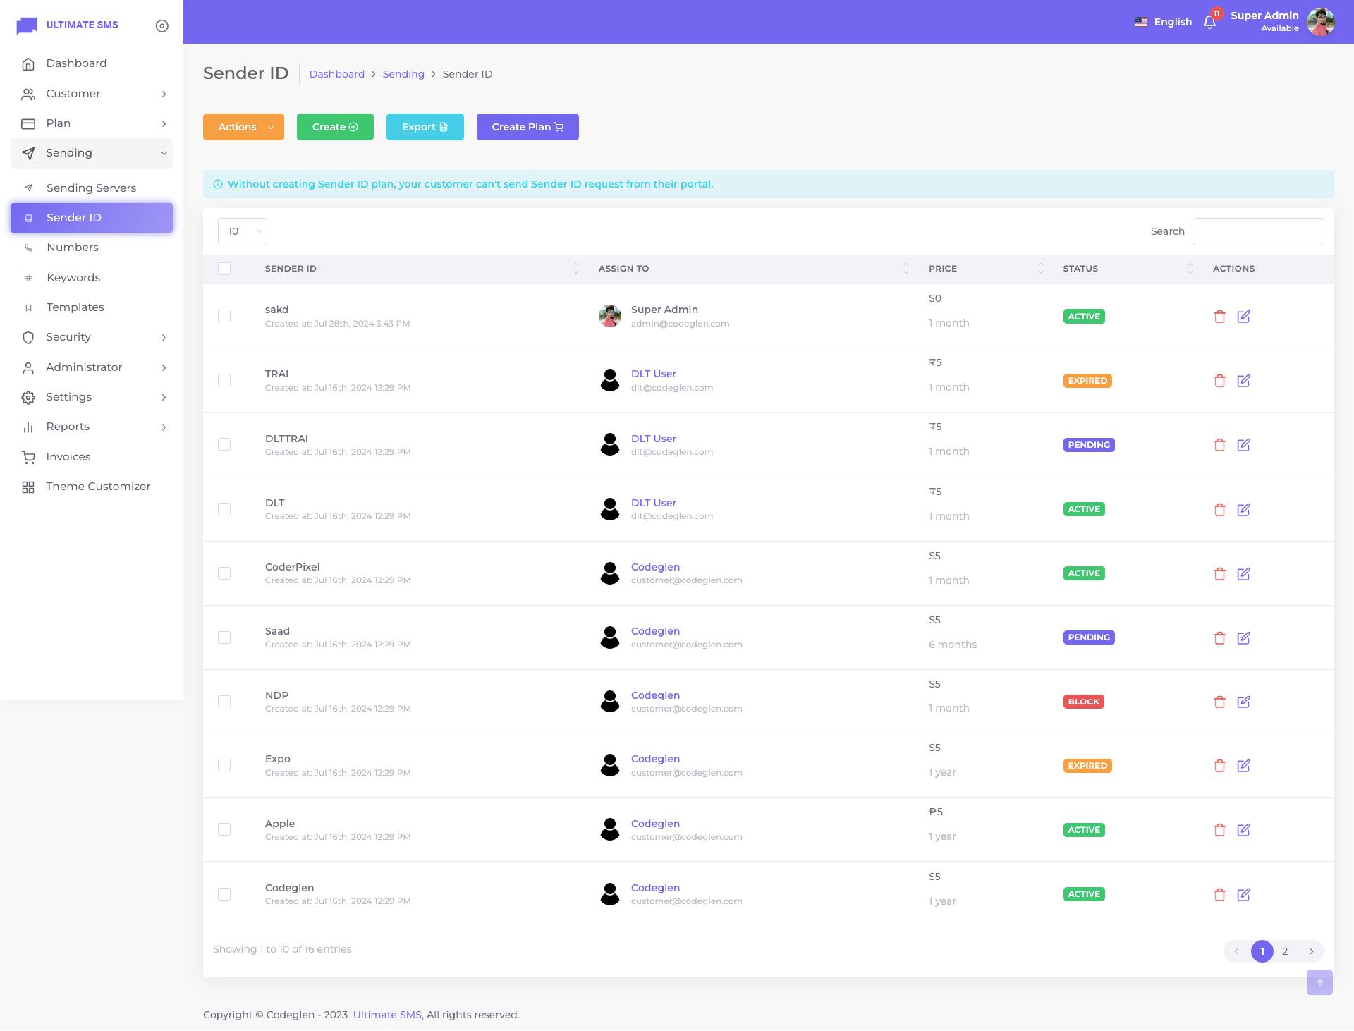Click the Search input field
The width and height of the screenshot is (1354, 1031).
pyautogui.click(x=1257, y=231)
